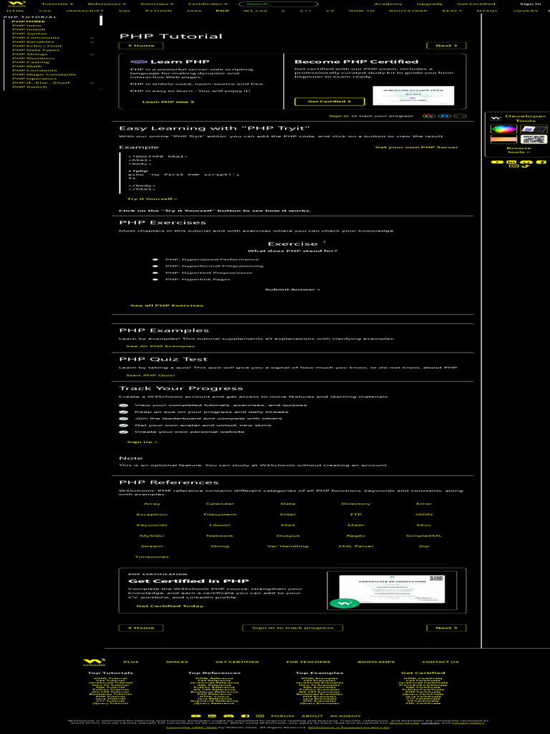Open the Certificates dropdown menu

click(x=208, y=4)
